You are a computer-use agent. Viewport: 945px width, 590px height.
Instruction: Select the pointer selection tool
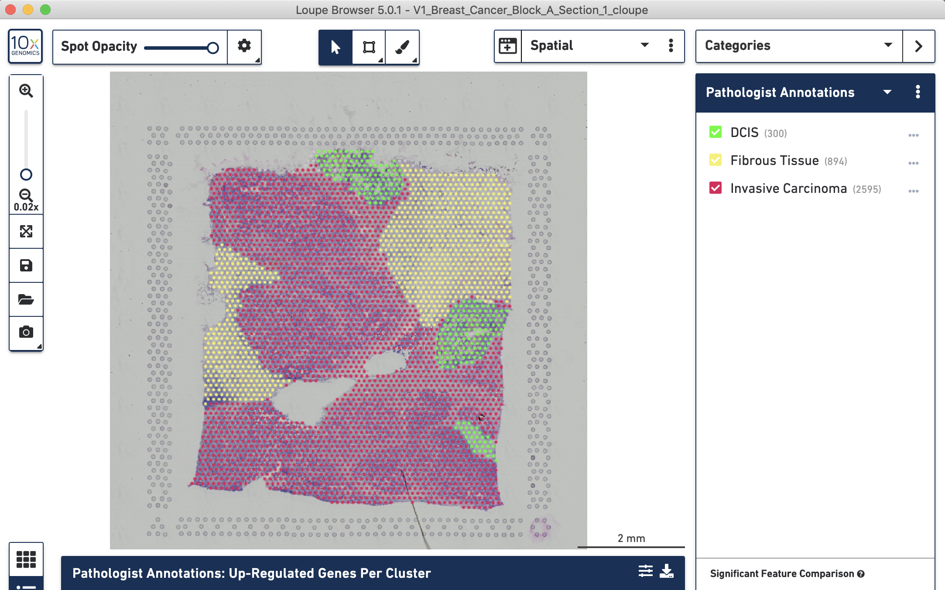[x=335, y=47]
